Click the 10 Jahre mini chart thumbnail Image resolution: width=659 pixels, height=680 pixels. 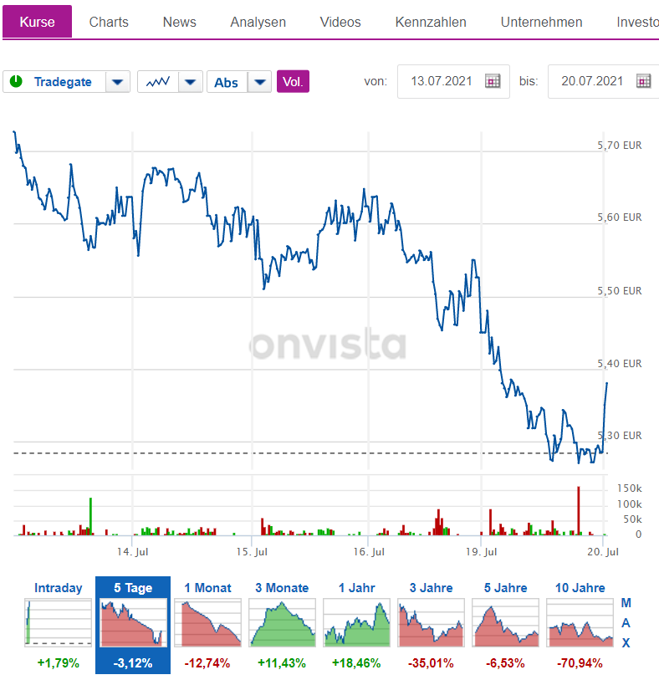pos(580,623)
